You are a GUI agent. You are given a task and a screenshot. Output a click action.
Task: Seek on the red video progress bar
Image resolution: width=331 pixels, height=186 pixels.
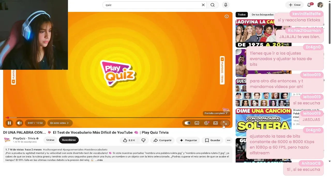tap(118, 118)
